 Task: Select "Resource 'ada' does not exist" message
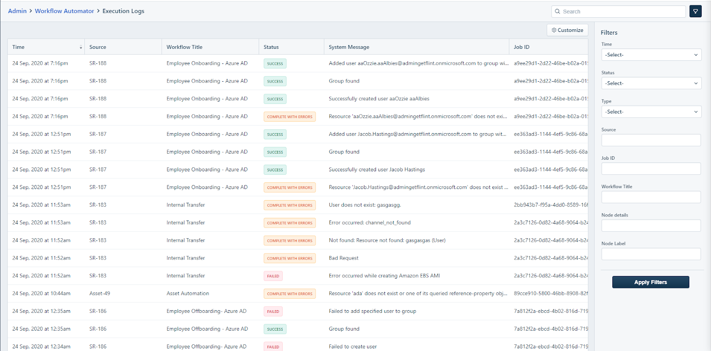418,294
